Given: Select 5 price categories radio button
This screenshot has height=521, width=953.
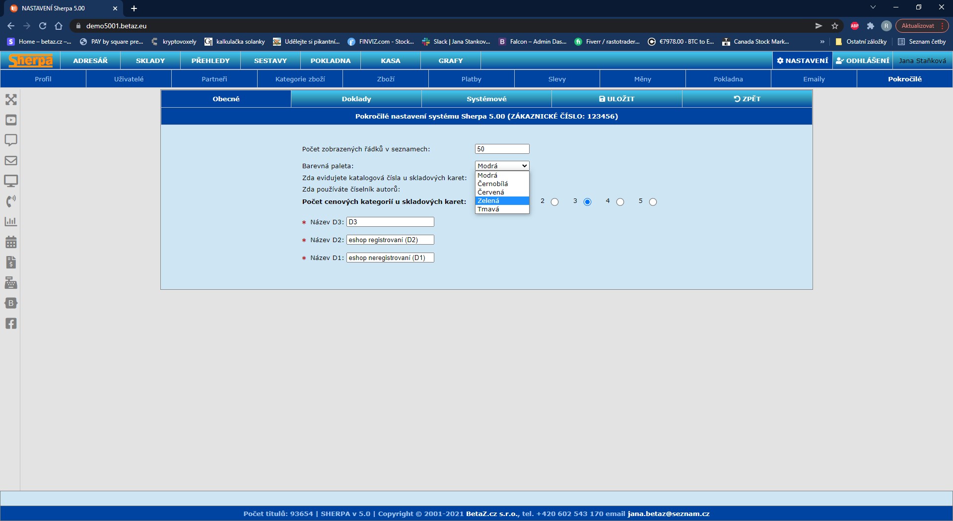Looking at the screenshot, I should tap(653, 202).
